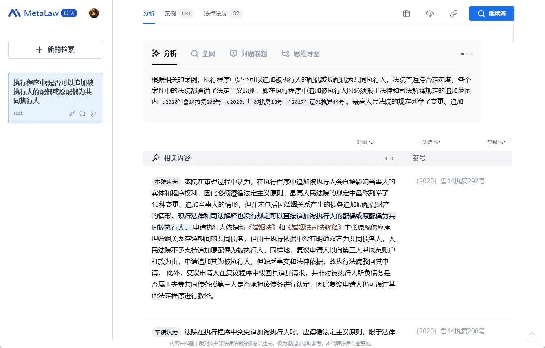Search the saved query via magnifier icon
This screenshot has height=348, width=545.
(x=83, y=114)
